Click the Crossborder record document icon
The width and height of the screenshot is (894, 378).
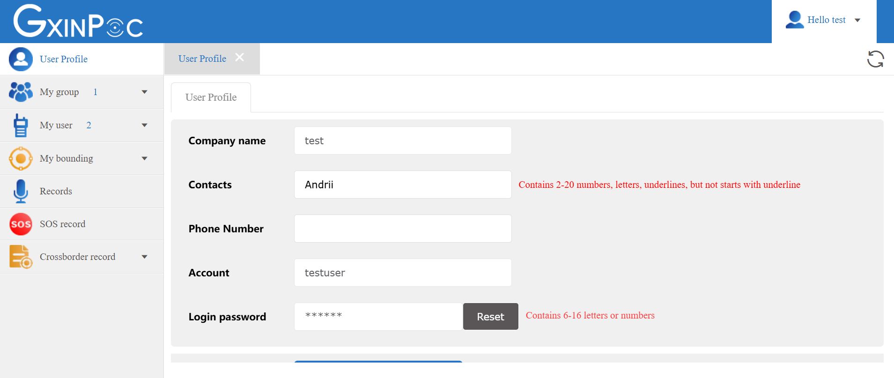[21, 257]
